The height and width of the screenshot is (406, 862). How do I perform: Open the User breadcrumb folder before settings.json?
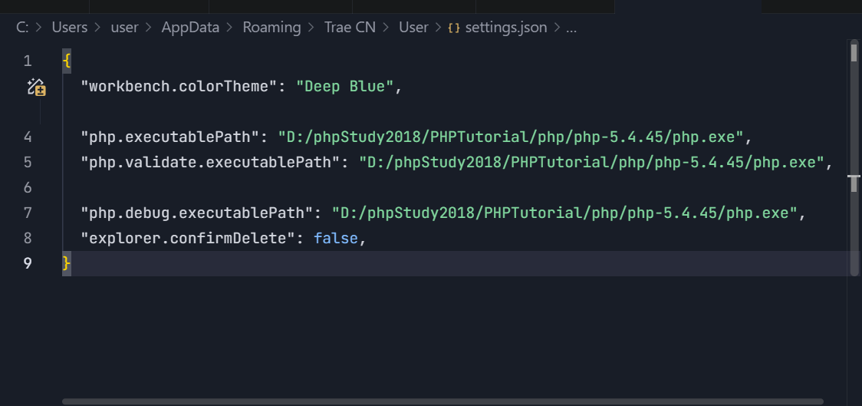(413, 28)
